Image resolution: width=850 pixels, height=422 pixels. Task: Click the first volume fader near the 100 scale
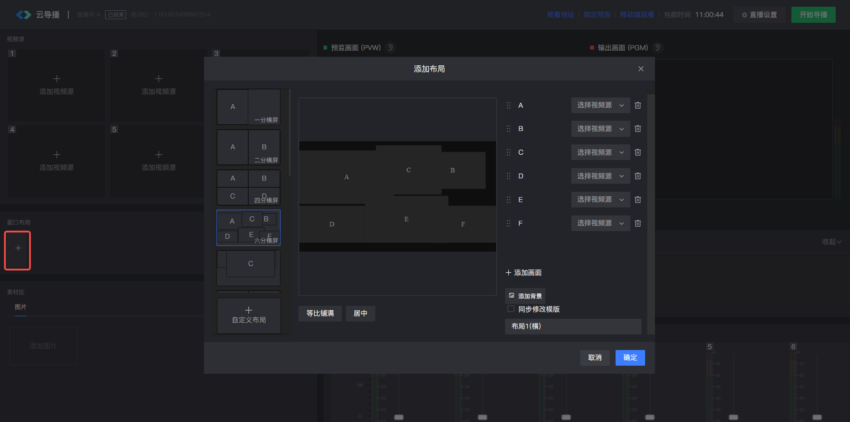399,417
